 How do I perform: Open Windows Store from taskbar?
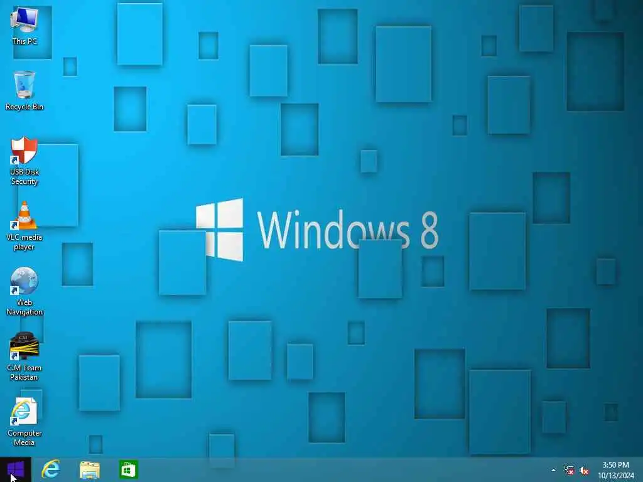pos(128,469)
